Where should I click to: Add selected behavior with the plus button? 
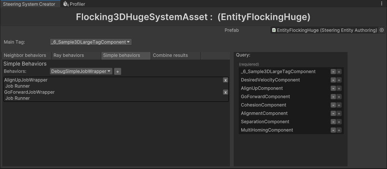(118, 71)
